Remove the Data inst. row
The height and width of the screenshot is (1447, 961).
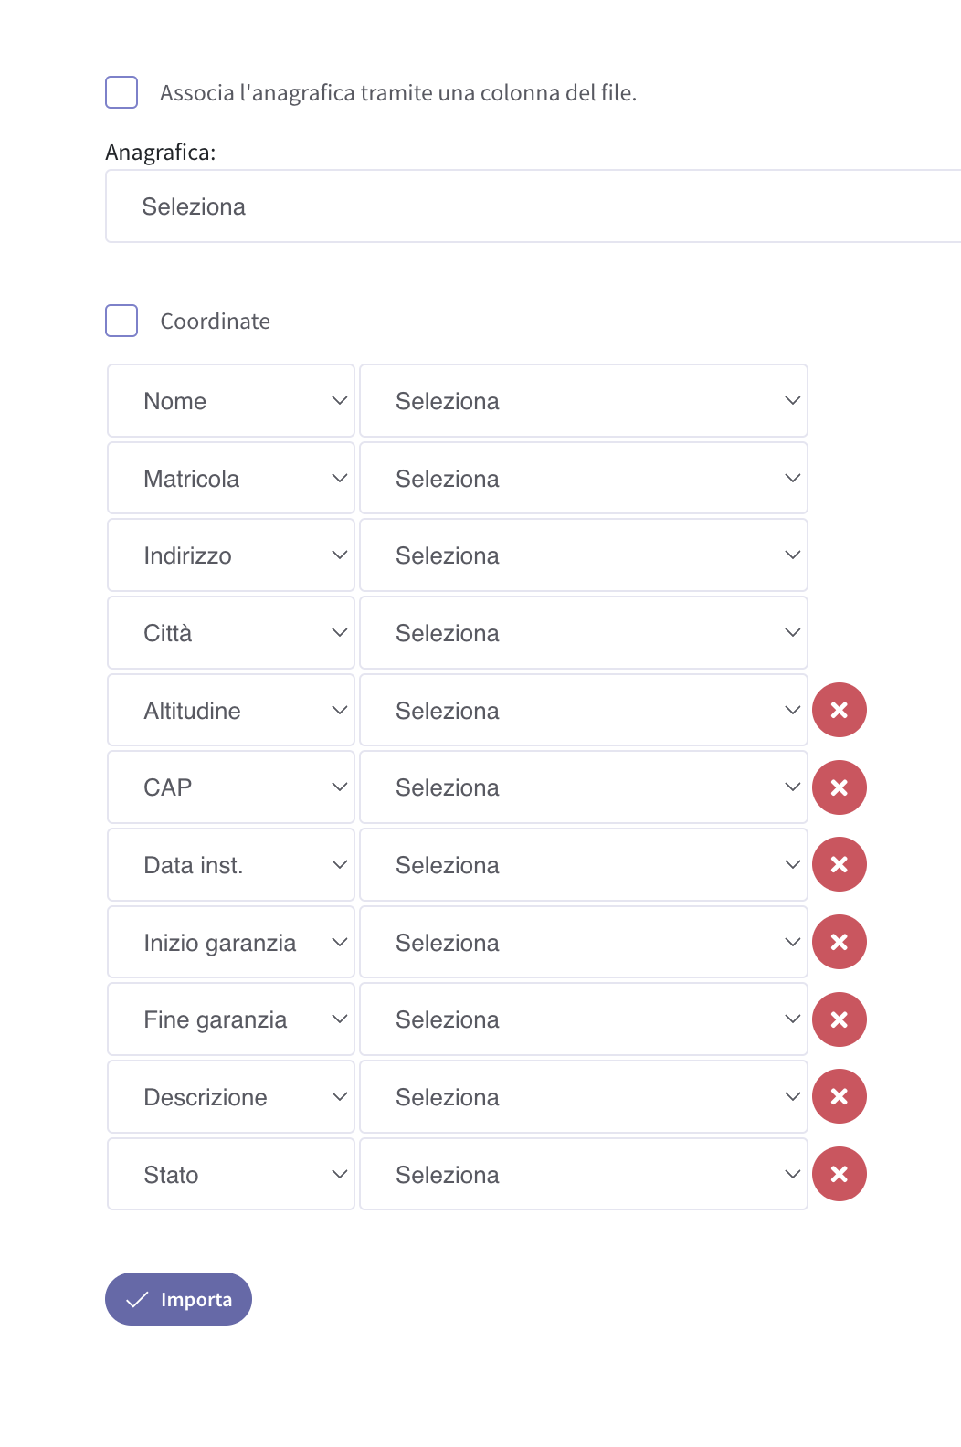[x=840, y=864]
